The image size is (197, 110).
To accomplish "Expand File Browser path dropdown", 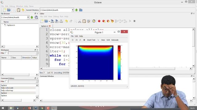I will [28, 17].
